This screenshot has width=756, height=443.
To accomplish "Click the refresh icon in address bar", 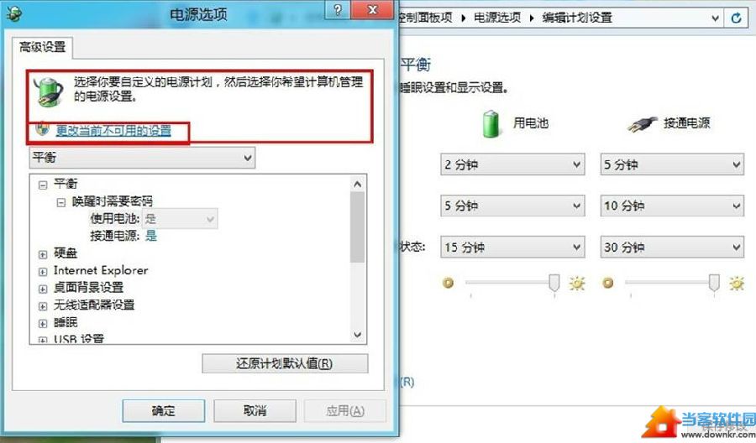I will point(736,18).
